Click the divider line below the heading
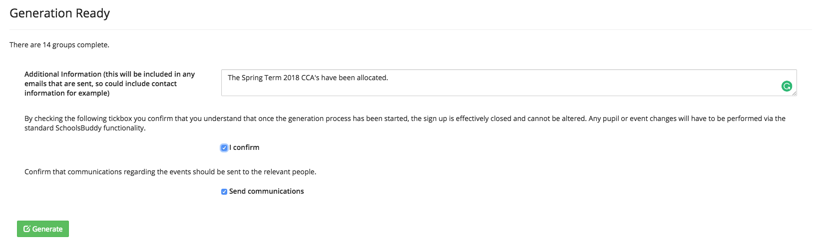The image size is (819, 247). coord(409,29)
